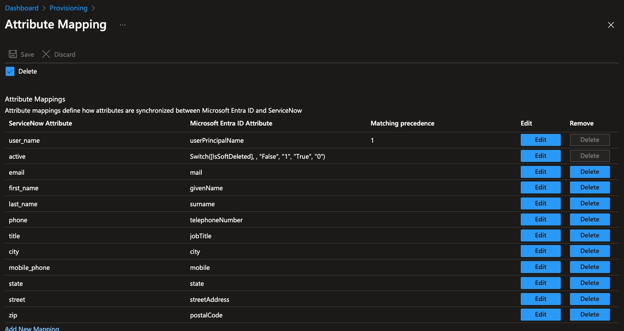Delete the email mapping
The width and height of the screenshot is (624, 331).
point(590,172)
